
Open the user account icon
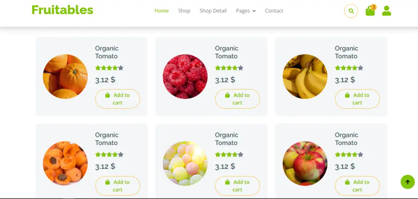point(387,11)
